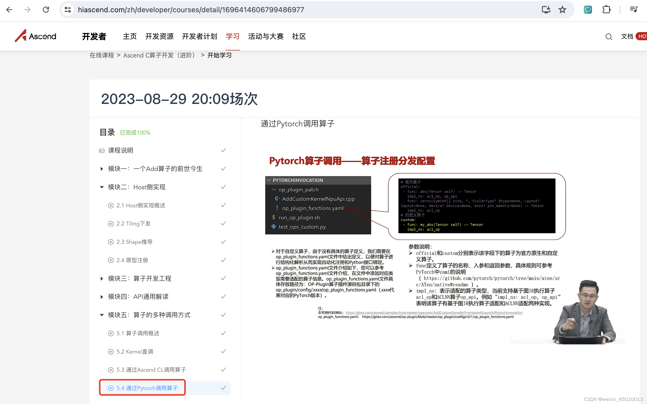Open the browser extensions puzzle icon

(x=606, y=10)
